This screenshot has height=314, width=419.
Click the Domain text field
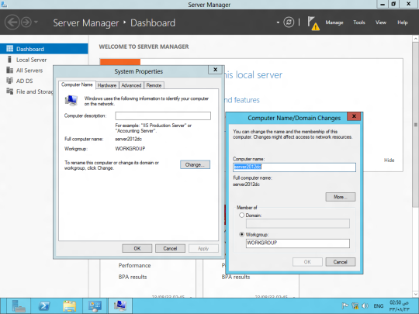point(298,223)
